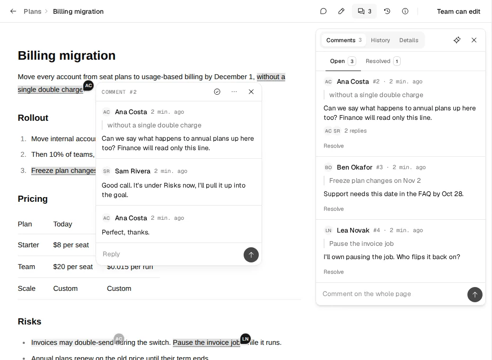Click the speech bubble comment icon in top bar
The width and height of the screenshot is (492, 360).
pos(323,11)
